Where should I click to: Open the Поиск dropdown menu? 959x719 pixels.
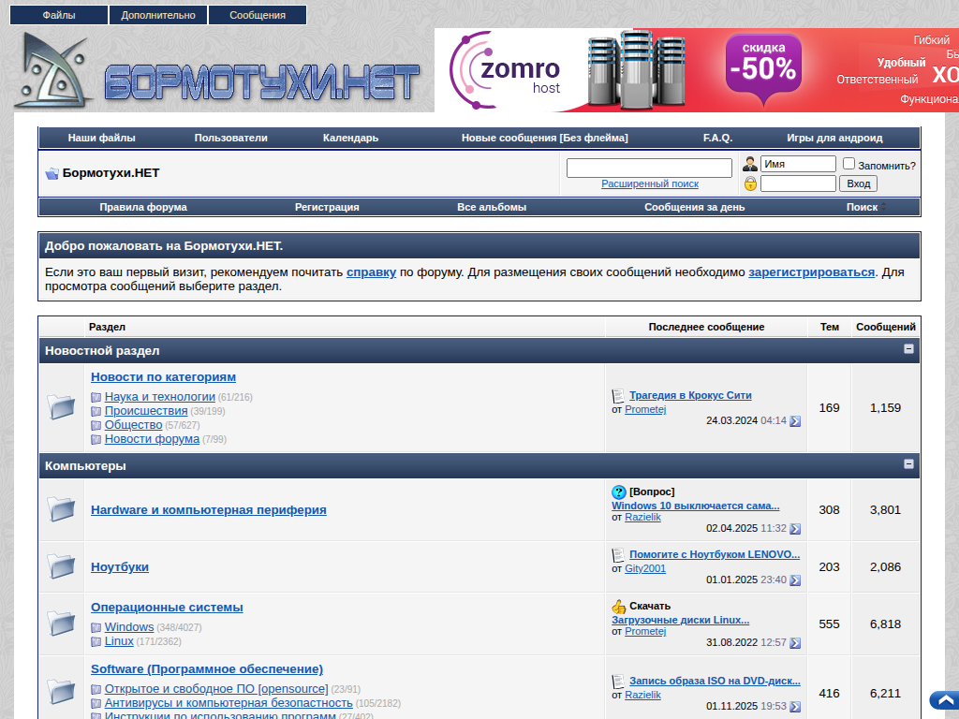click(x=865, y=207)
